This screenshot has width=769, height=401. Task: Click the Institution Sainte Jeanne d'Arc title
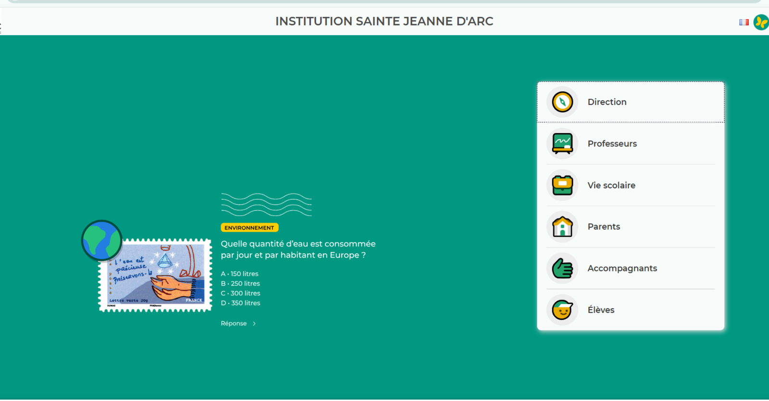tap(384, 22)
